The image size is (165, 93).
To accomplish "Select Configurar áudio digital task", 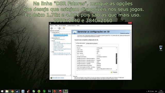I will click(58, 48).
